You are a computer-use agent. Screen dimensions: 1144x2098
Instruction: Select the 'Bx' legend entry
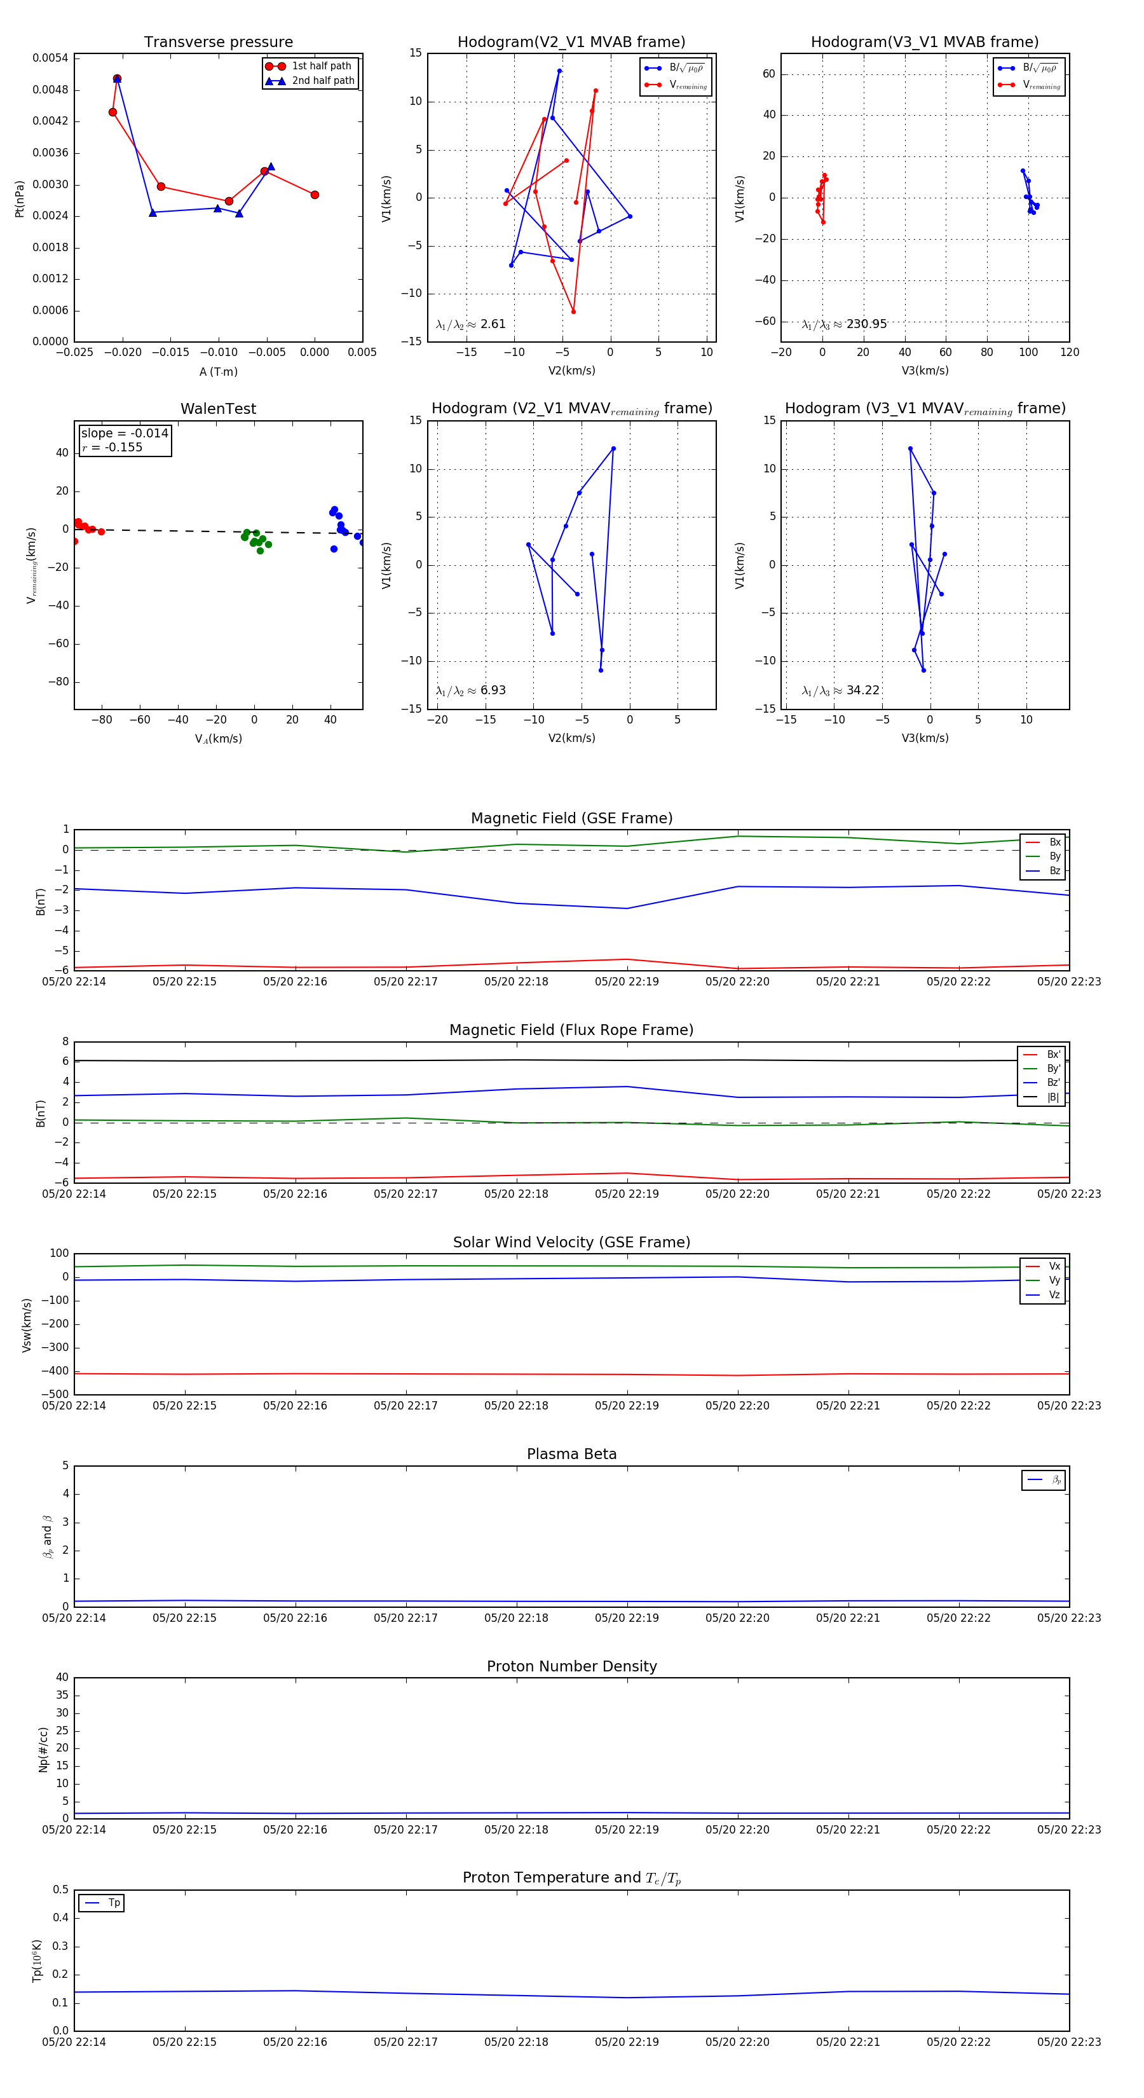[1043, 842]
